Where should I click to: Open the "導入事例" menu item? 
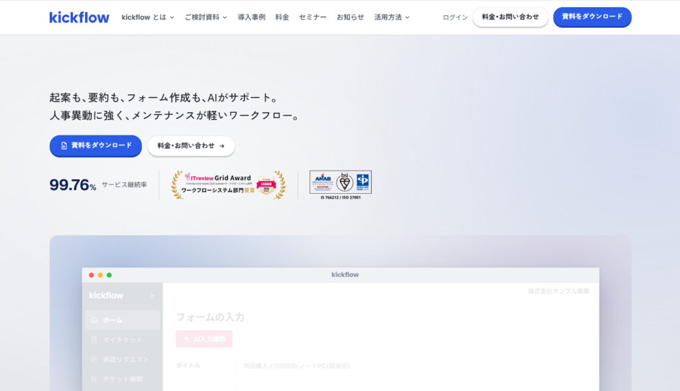252,17
